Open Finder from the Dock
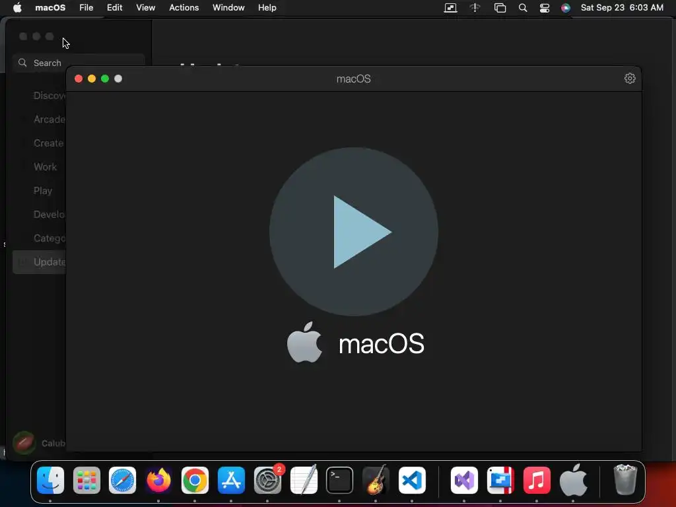 click(x=50, y=481)
